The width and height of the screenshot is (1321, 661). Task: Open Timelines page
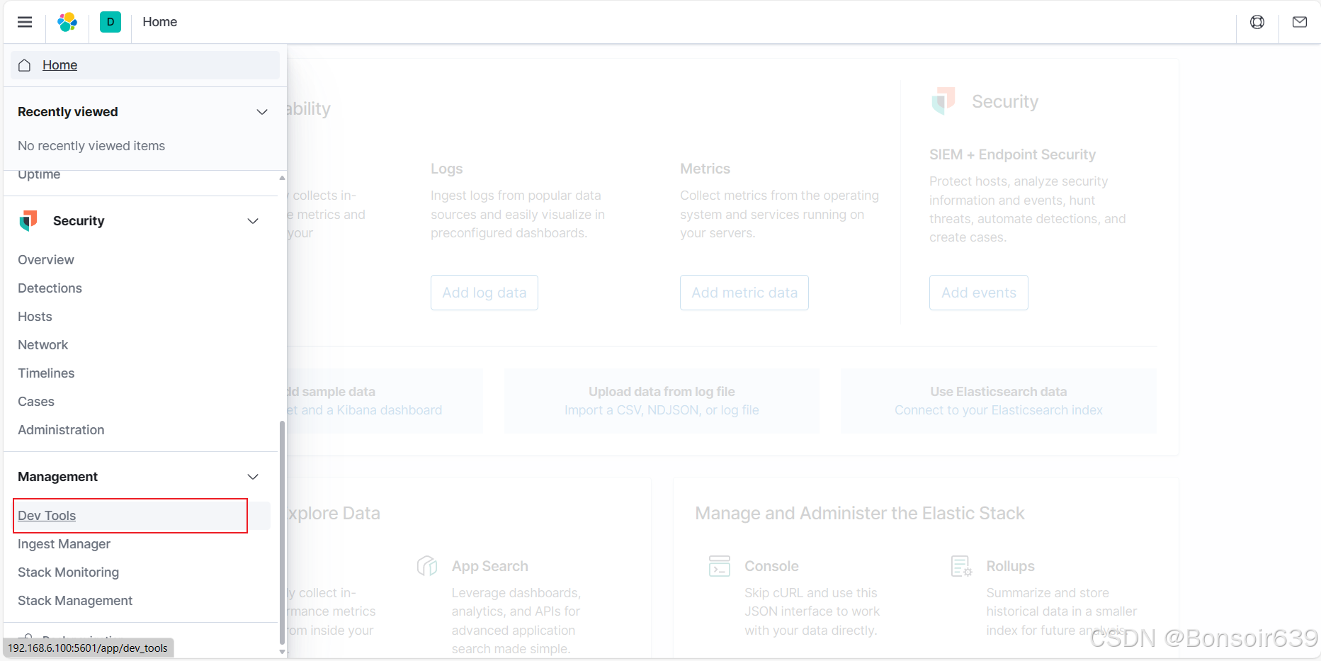coord(46,373)
